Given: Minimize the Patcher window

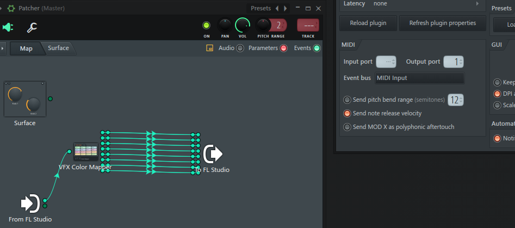Looking at the screenshot, I should pyautogui.click(x=297, y=8).
